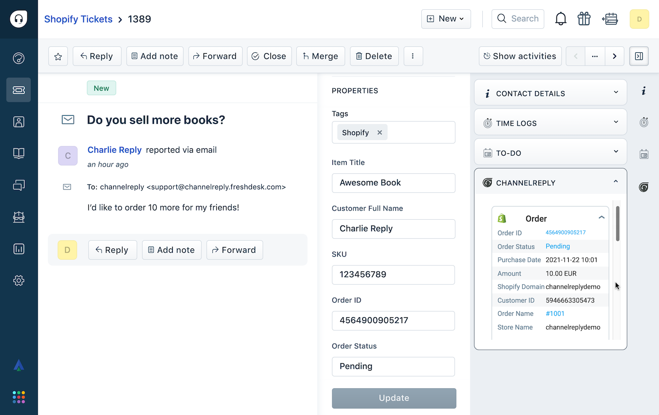Screen dimensions: 659x415
Task: Click the Search field
Action: tap(518, 19)
